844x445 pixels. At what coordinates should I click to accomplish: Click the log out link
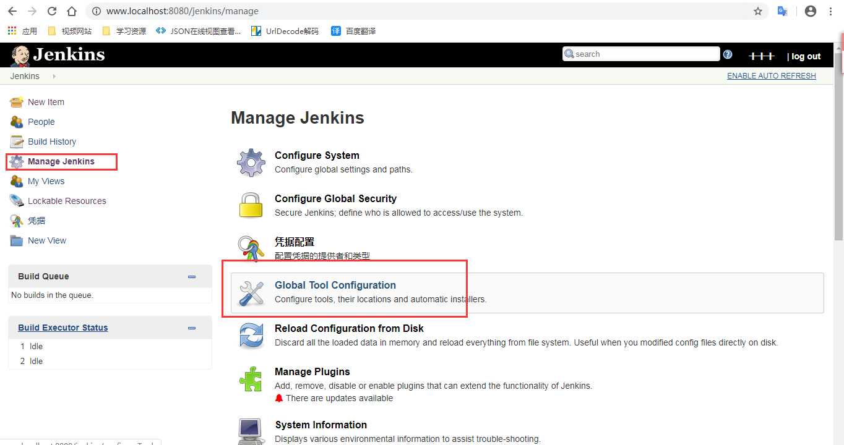tap(806, 56)
